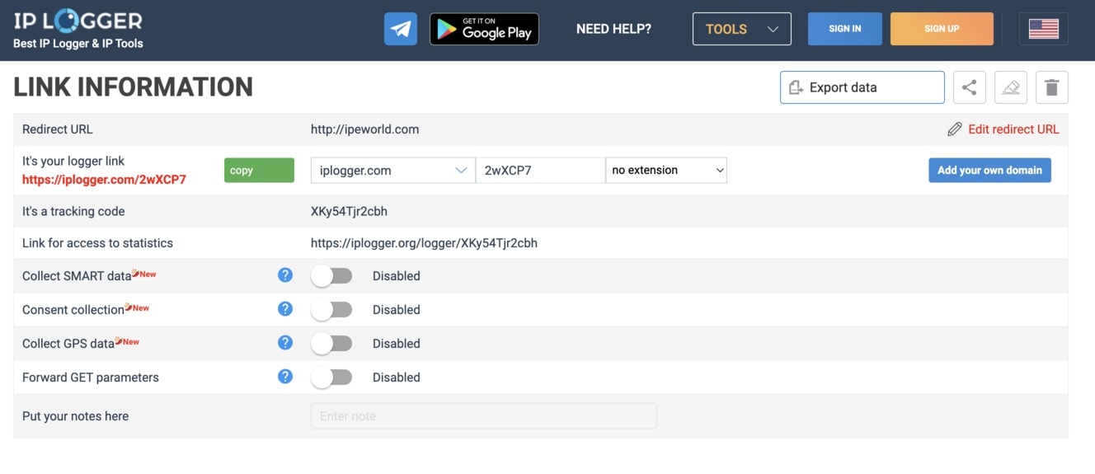Click the Best IP Logger & IP Tools tagline
This screenshot has height=474, width=1095.
click(x=78, y=44)
